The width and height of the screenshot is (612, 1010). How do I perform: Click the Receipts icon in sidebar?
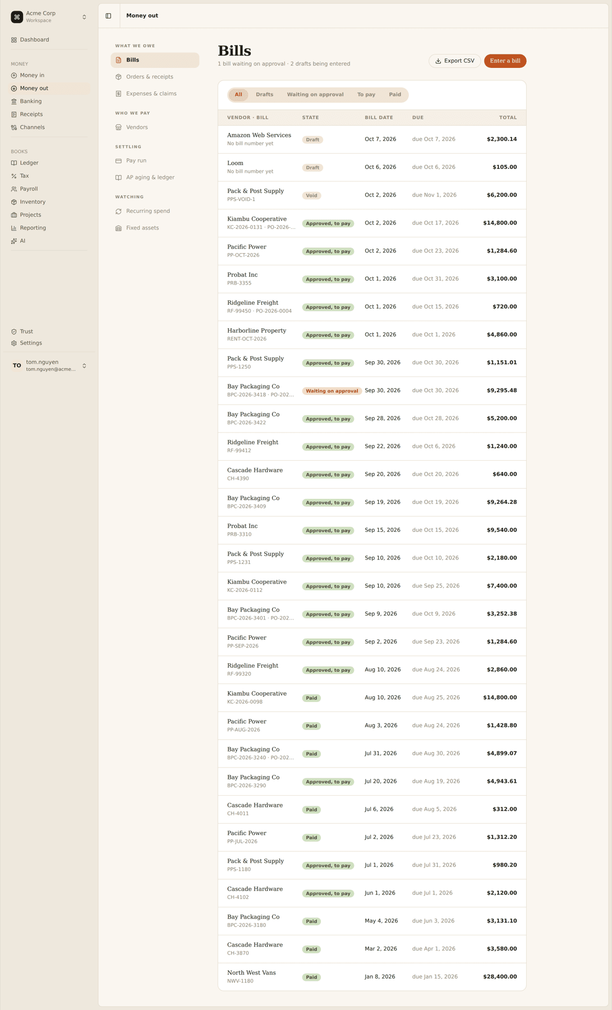coord(14,114)
